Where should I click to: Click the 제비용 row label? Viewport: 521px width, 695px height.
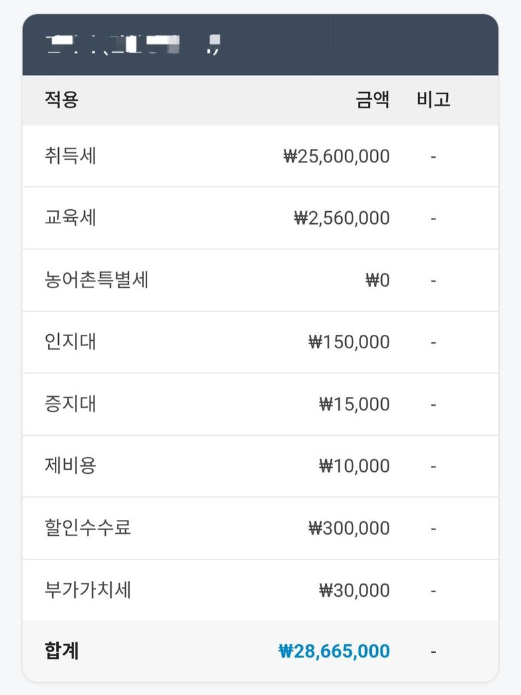70,466
